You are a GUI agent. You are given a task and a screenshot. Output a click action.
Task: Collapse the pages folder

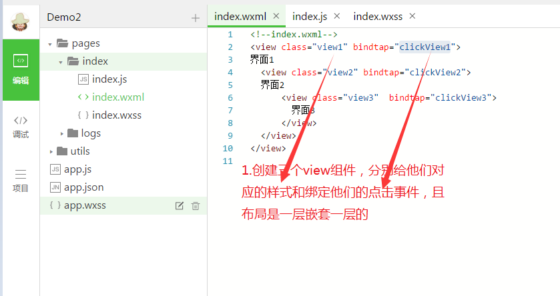click(51, 44)
